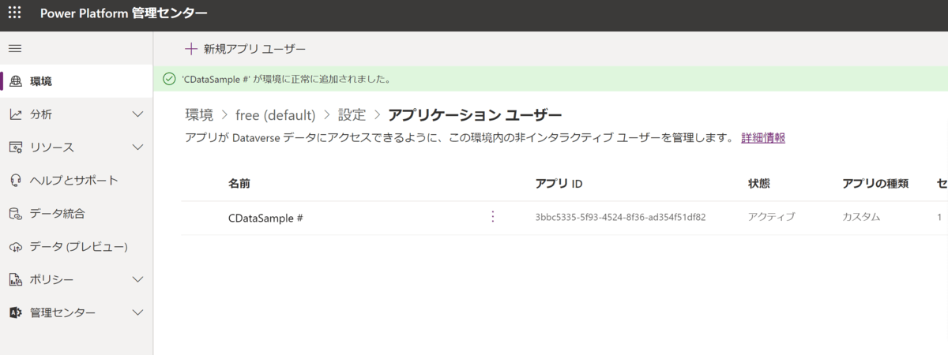Expand the 分析 section chevron

point(137,114)
